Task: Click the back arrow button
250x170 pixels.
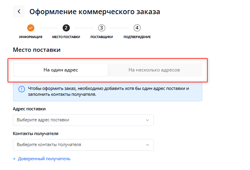Action: 19,11
